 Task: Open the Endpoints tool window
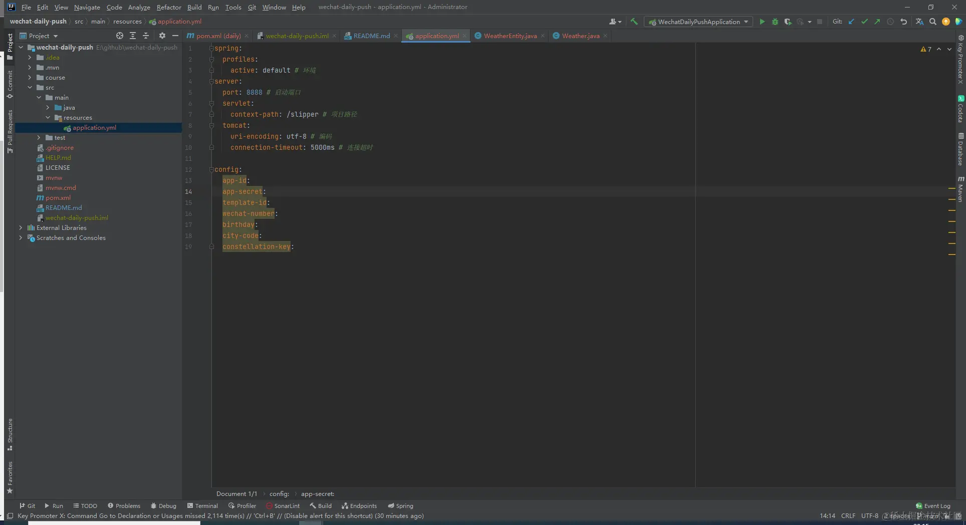tap(359, 506)
